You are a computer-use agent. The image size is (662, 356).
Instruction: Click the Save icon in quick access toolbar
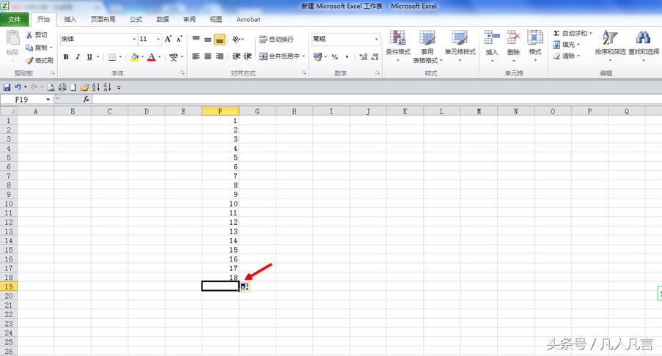click(x=7, y=87)
